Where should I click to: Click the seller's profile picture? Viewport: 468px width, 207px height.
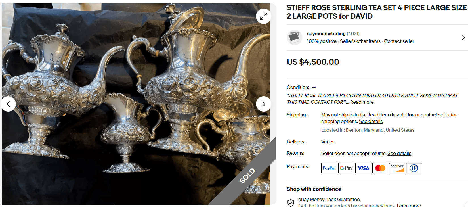294,37
